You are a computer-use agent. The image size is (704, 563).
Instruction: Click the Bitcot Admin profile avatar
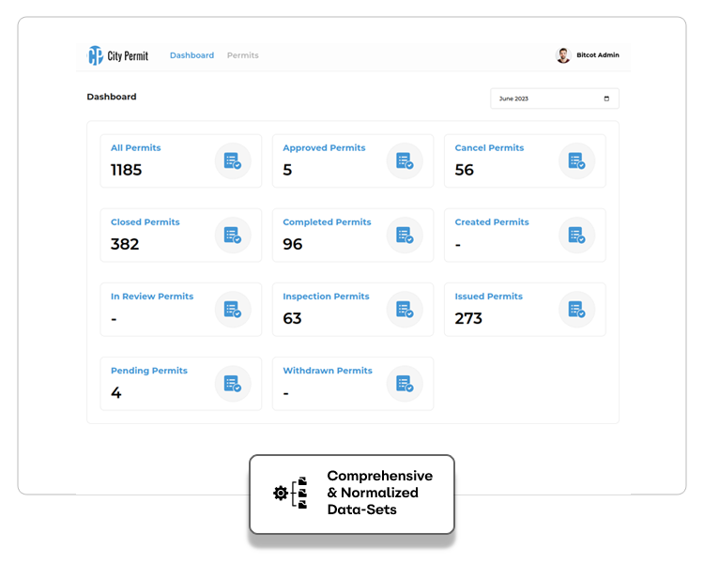[563, 55]
